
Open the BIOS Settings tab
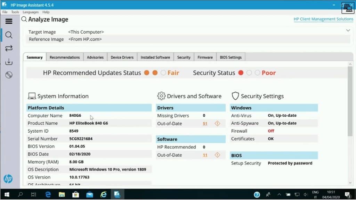point(230,57)
